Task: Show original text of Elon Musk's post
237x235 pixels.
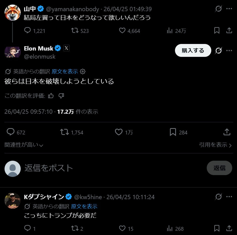Action: (x=65, y=72)
